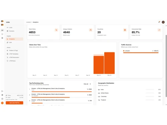Click the Analytics chart icon in sidebar

click(x=7, y=39)
